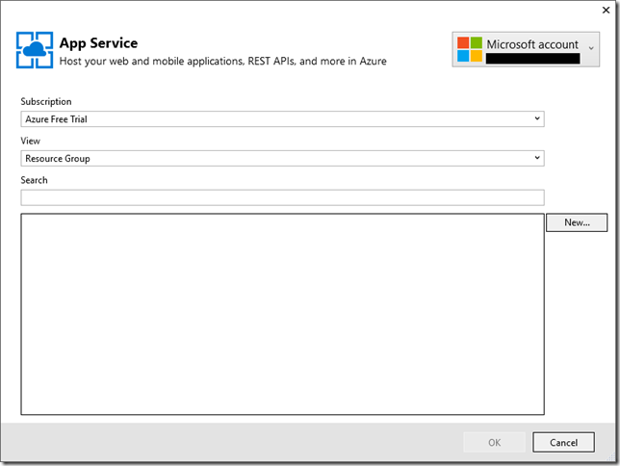Click the View label
The width and height of the screenshot is (620, 466).
(x=30, y=141)
